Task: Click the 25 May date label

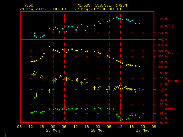Action: pos(53,130)
